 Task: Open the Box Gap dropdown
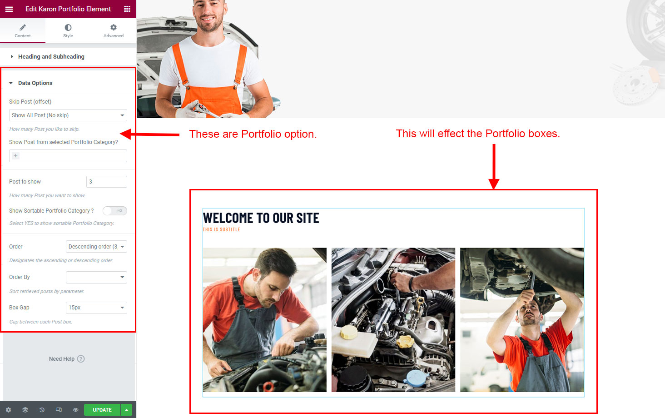click(96, 308)
